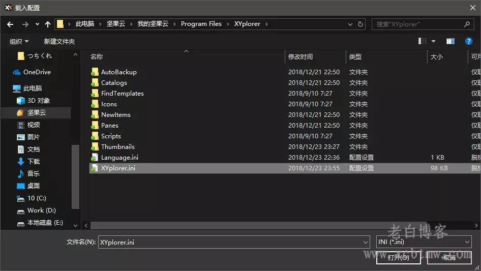Click the Icons folder icon
The height and width of the screenshot is (271, 481).
point(95,104)
